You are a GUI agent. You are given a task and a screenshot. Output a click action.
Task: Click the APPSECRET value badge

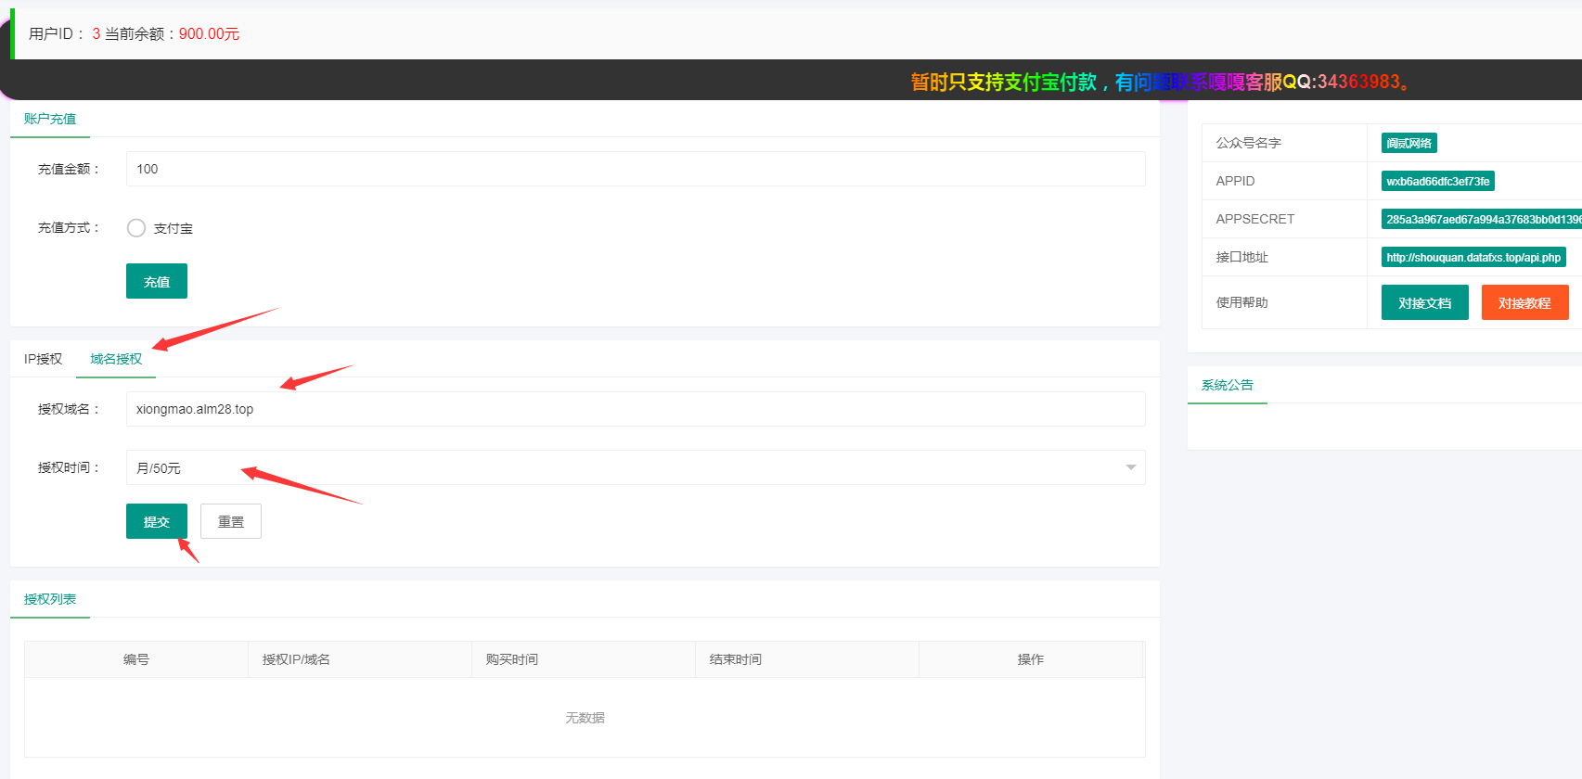(1482, 219)
